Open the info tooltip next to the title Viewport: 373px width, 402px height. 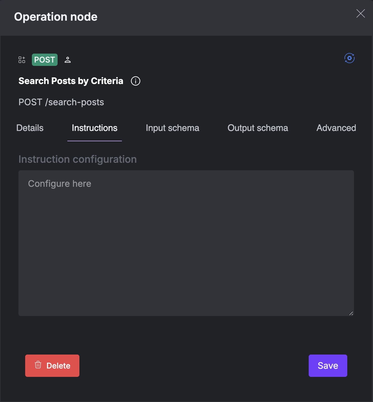(x=135, y=81)
